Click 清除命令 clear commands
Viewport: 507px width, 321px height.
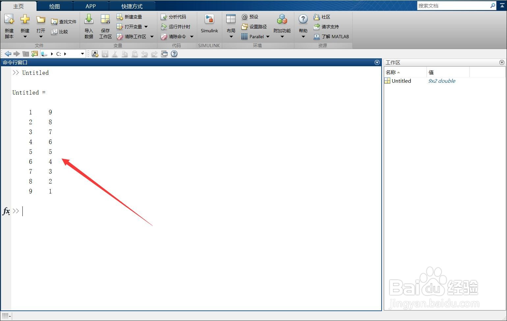(173, 37)
